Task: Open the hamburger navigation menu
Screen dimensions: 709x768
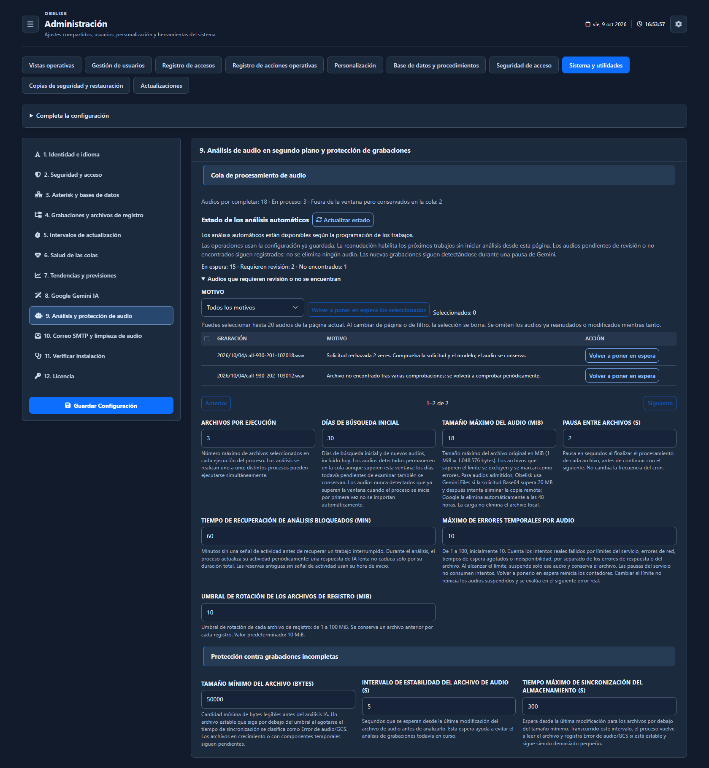Action: [x=30, y=24]
